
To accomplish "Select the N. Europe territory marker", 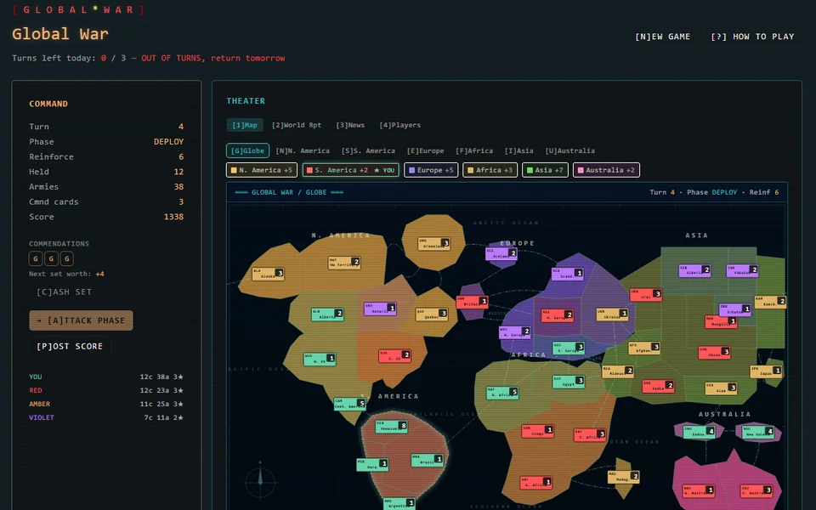I will pos(558,315).
